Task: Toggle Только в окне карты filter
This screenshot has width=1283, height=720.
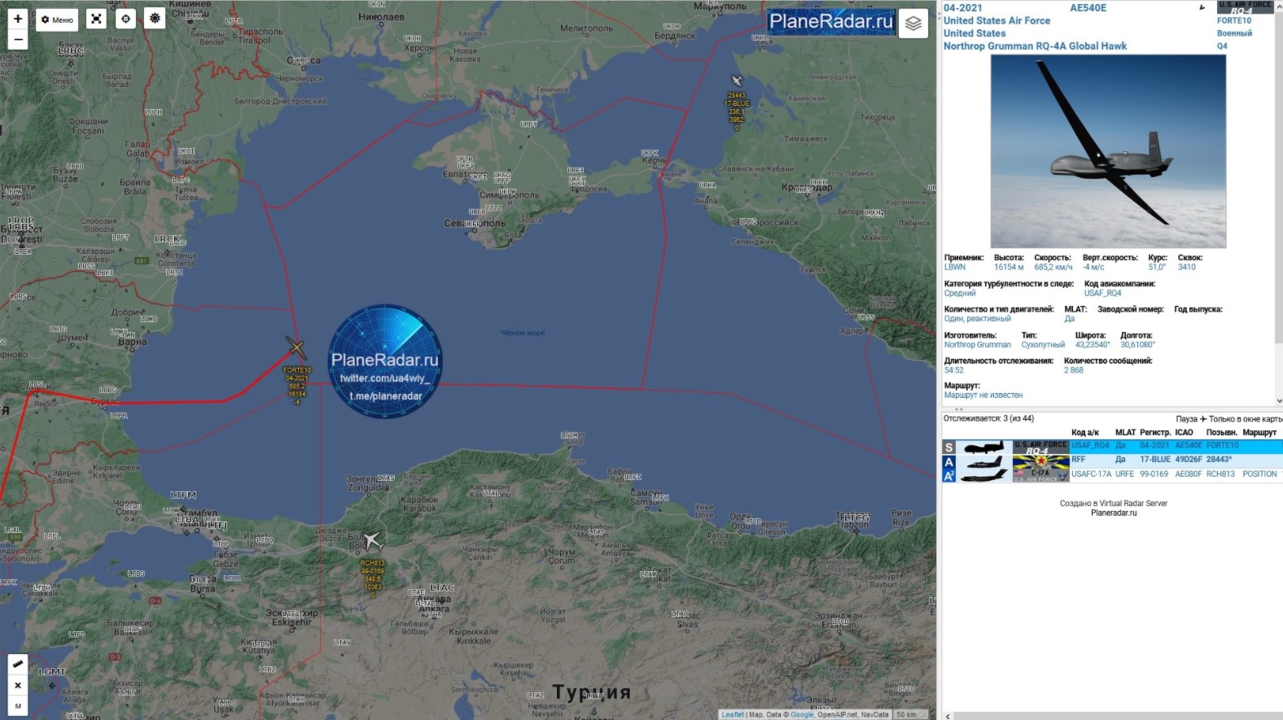Action: point(1246,419)
